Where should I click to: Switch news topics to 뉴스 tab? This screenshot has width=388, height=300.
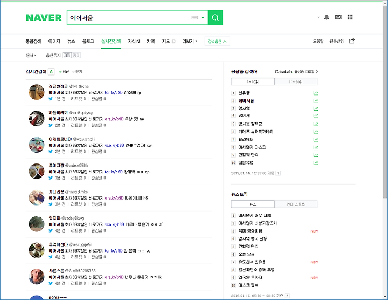click(253, 204)
